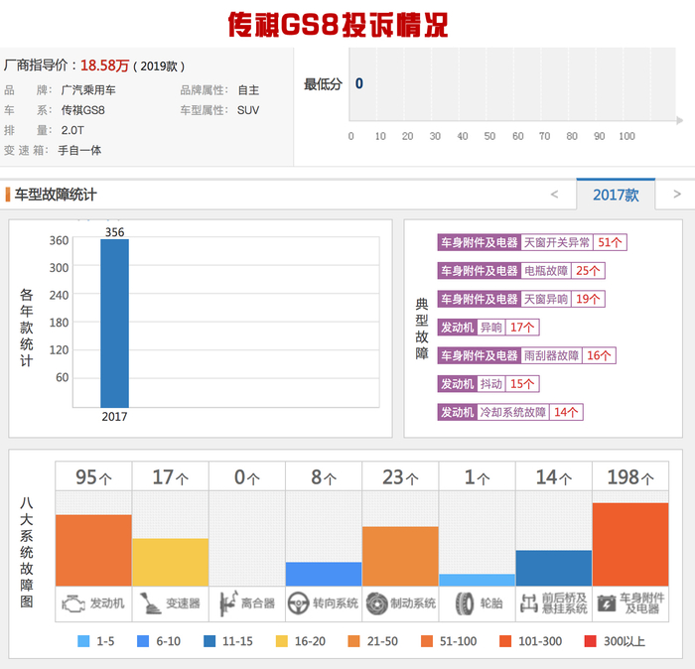Click the vehicle type value SUV
Screen dimensions: 695x669
pyautogui.click(x=248, y=110)
